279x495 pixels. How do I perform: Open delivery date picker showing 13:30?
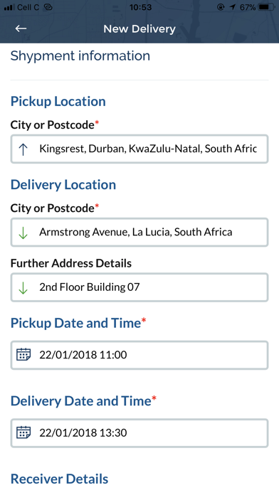139,433
